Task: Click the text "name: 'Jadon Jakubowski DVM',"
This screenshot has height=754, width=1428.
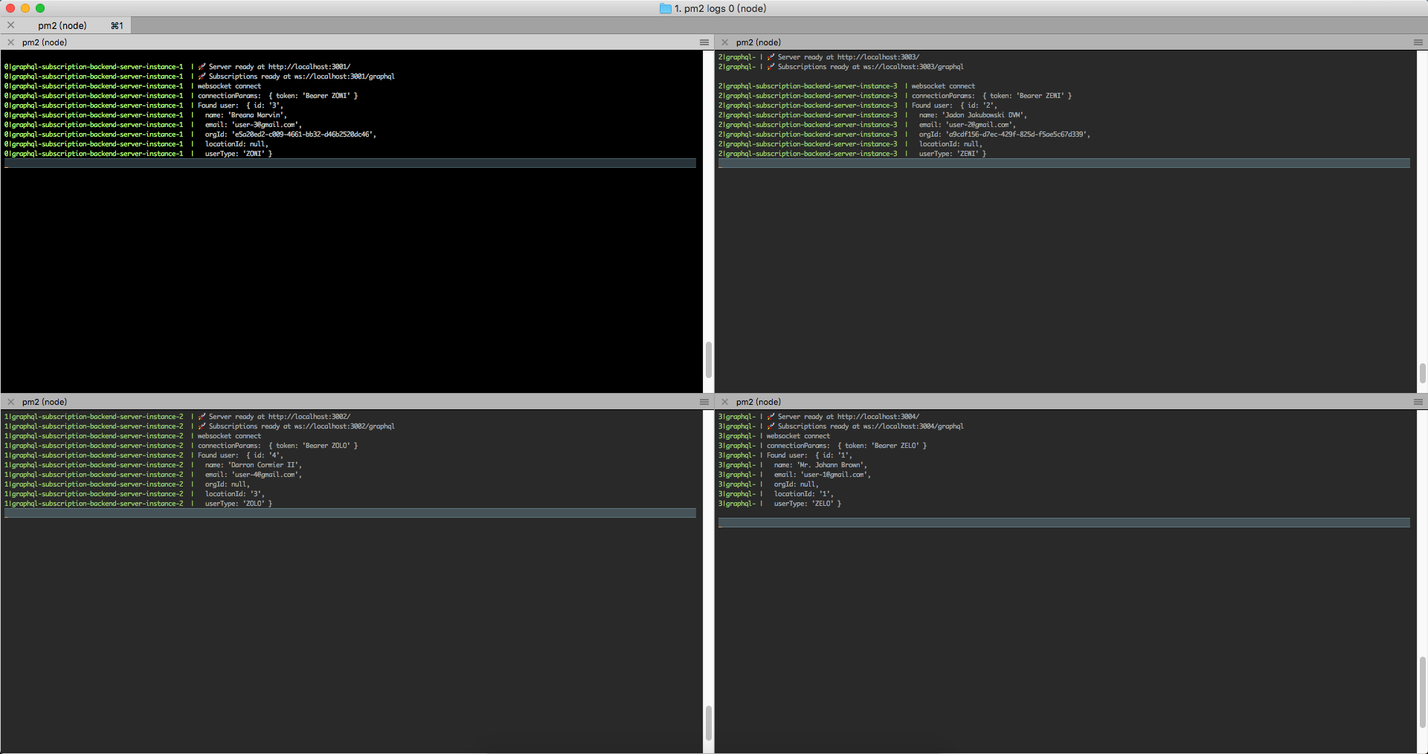Action: click(973, 115)
